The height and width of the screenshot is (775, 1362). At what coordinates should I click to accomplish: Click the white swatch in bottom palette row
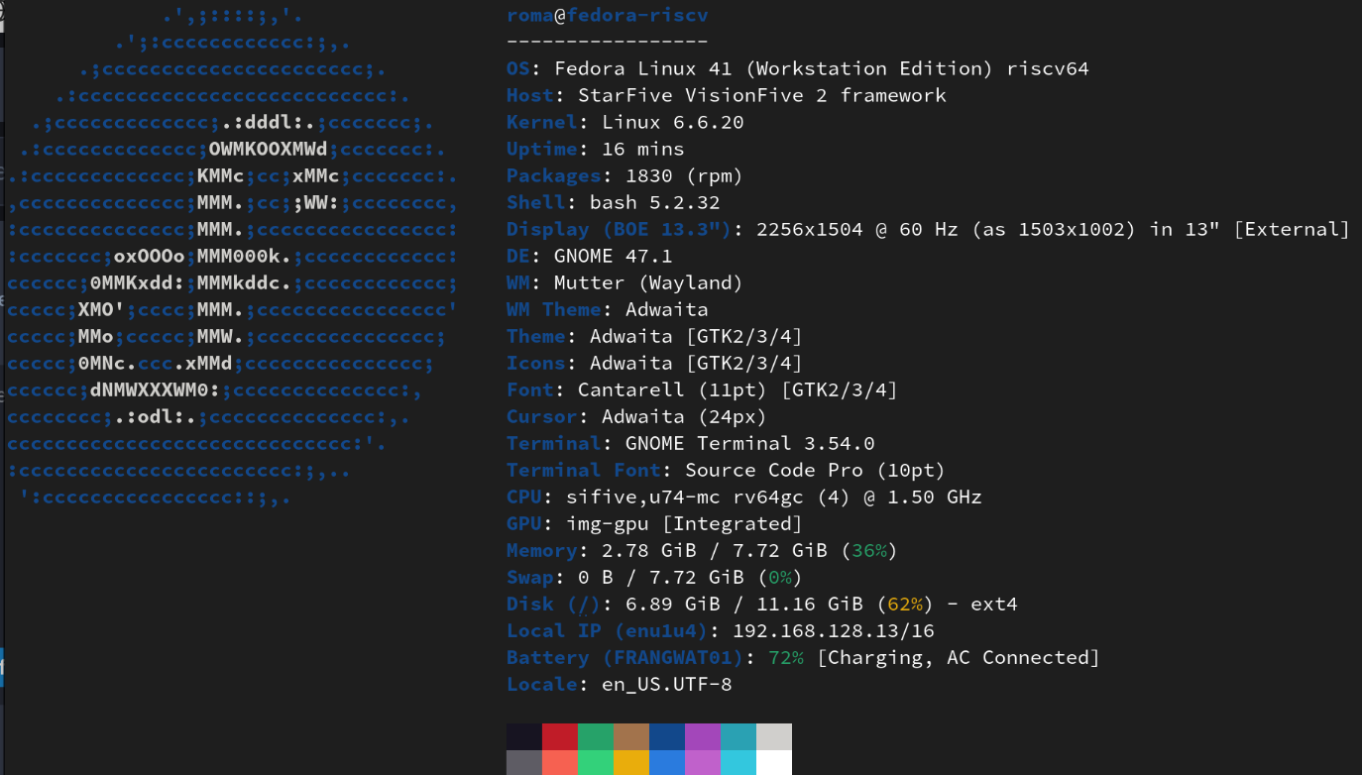[x=774, y=762]
